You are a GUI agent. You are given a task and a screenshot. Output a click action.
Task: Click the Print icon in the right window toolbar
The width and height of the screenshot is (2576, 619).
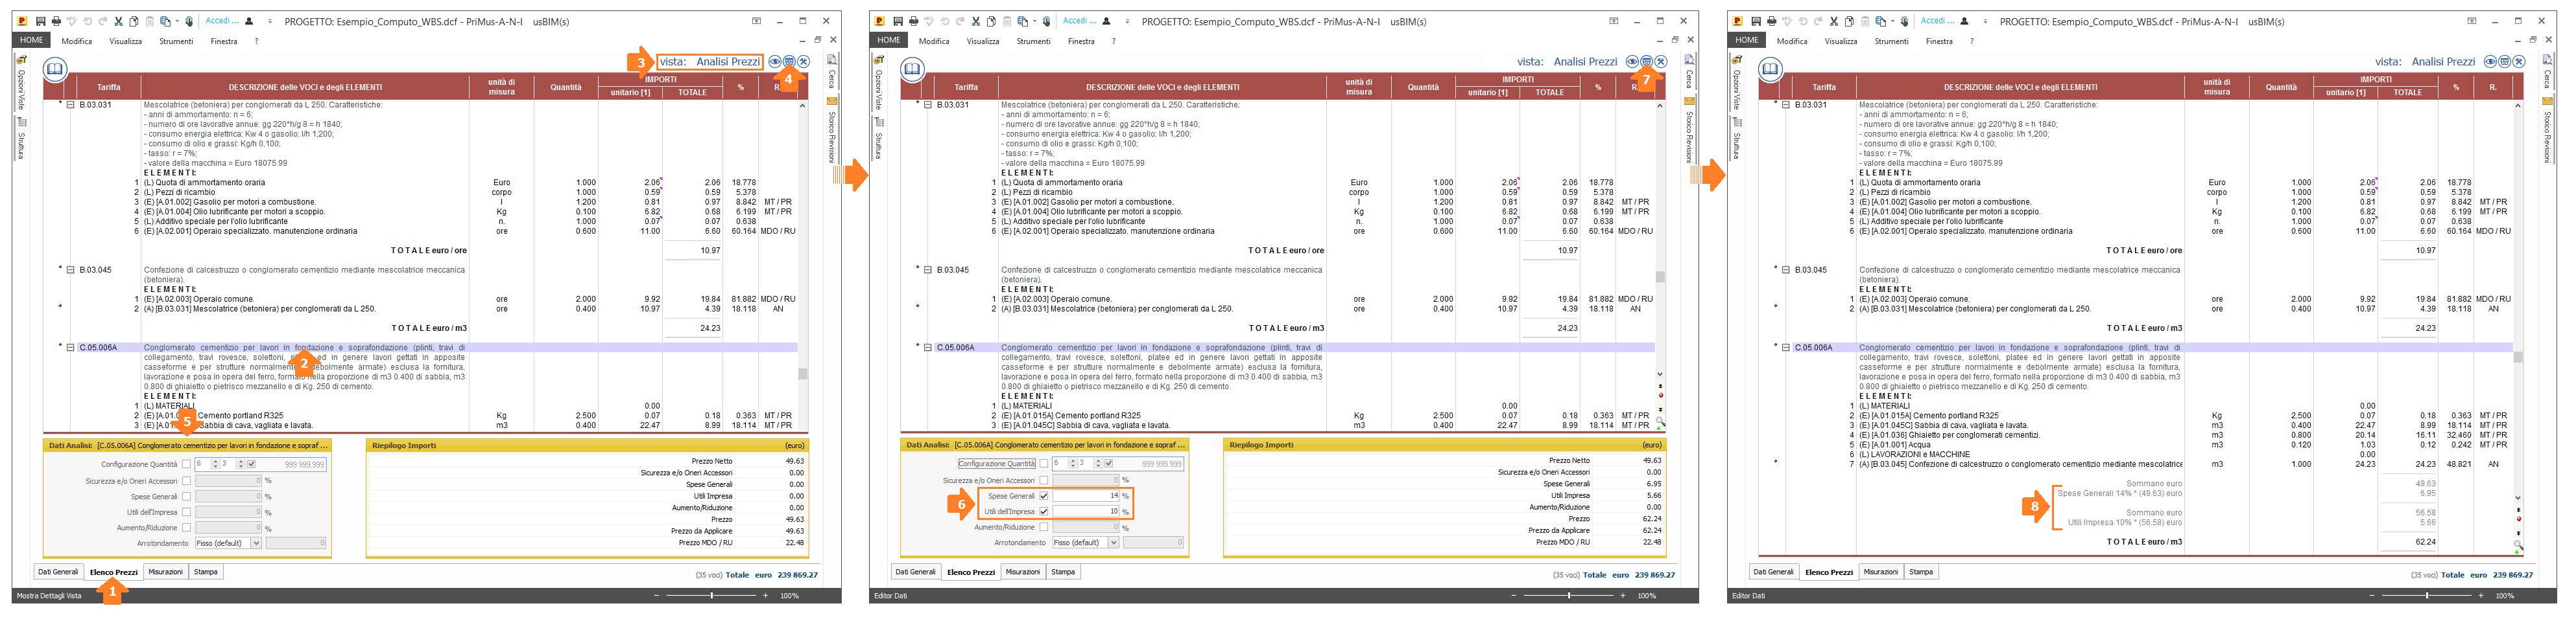tap(1772, 21)
